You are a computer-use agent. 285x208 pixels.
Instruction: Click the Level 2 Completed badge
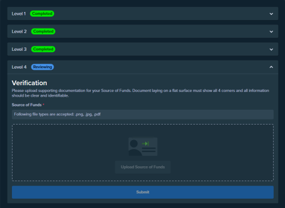43,31
